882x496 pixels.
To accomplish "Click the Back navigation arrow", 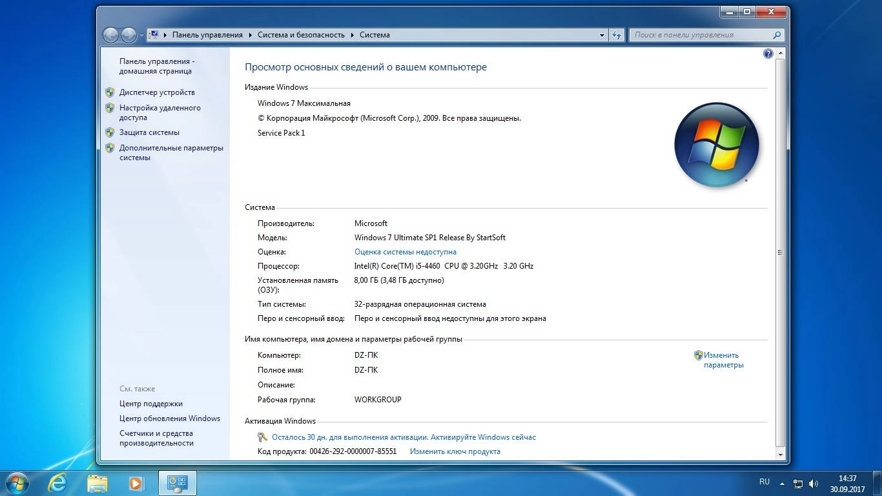I will 110,35.
